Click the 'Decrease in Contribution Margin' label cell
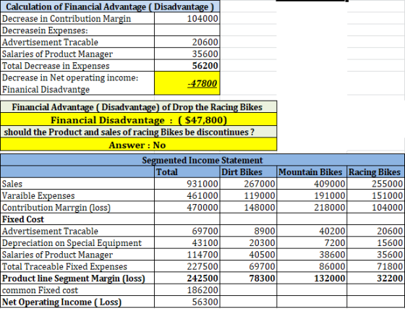 pyautogui.click(x=77, y=19)
